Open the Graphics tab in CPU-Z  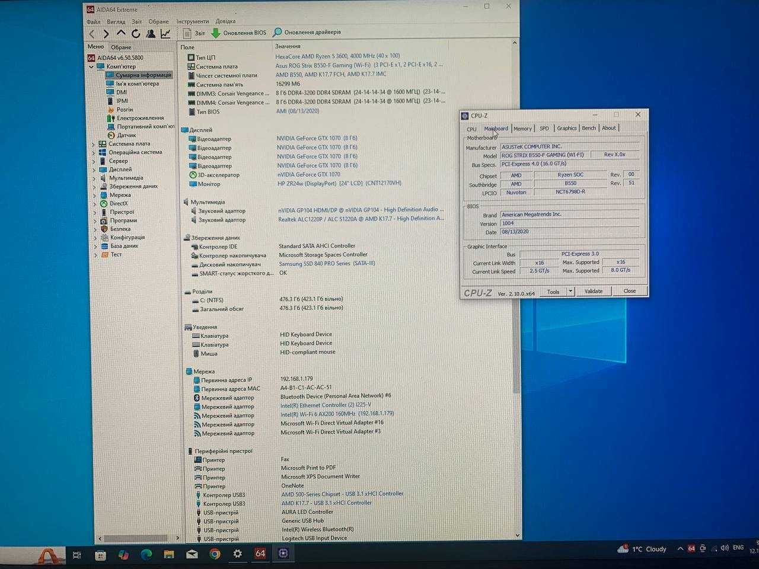point(566,128)
